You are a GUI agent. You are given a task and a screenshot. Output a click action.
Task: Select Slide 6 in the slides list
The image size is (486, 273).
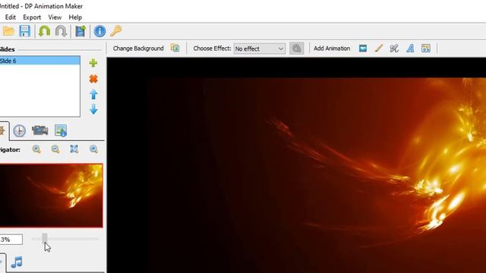tap(39, 61)
